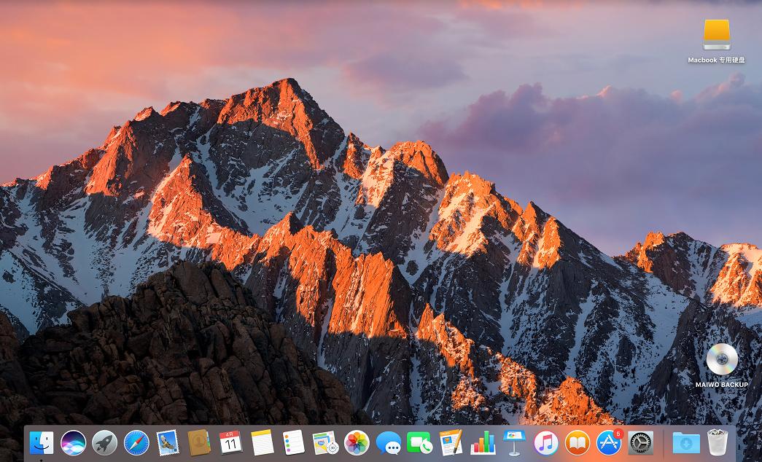The height and width of the screenshot is (462, 762).
Task: Open App Store with 5 updates
Action: point(607,442)
